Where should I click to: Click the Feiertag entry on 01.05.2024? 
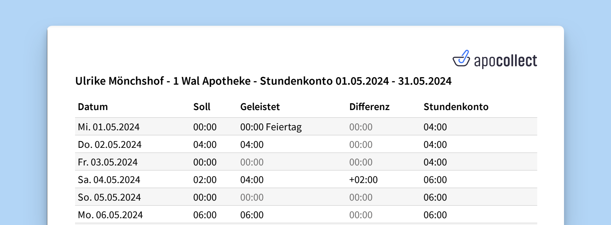coord(284,127)
